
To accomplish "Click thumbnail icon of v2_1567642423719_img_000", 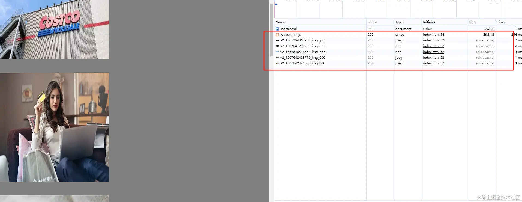I will coord(277,58).
